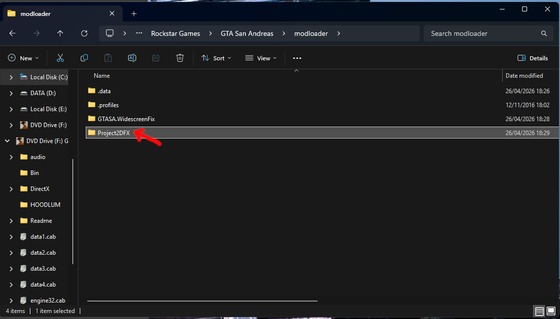Open the View layout dropdown
The height and width of the screenshot is (319, 560).
click(x=261, y=58)
